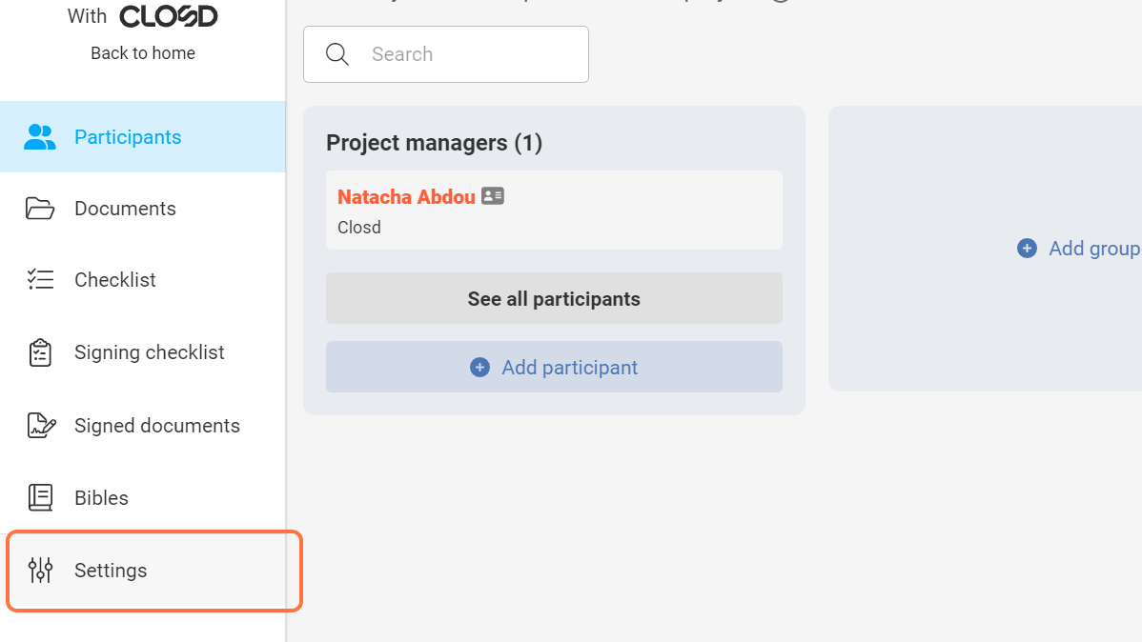The image size is (1142, 642).
Task: Click the magnifier icon in search box
Action: pos(337,54)
